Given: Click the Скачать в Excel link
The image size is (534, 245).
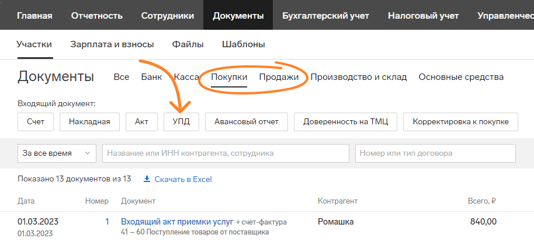Looking at the screenshot, I should click(183, 179).
